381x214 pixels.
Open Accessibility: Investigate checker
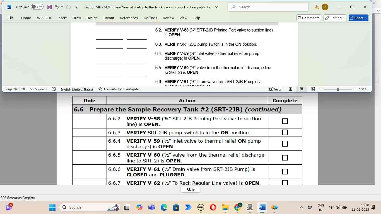119,89
